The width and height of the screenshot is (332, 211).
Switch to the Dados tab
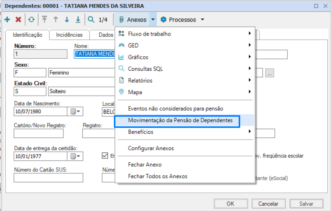(102, 35)
